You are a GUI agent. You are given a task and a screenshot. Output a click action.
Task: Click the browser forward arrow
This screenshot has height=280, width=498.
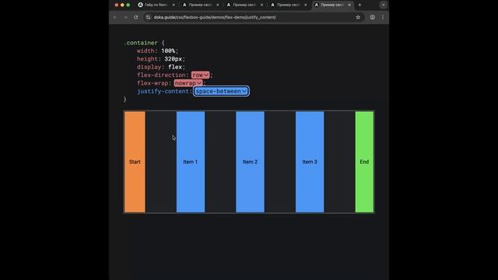pyautogui.click(x=125, y=17)
